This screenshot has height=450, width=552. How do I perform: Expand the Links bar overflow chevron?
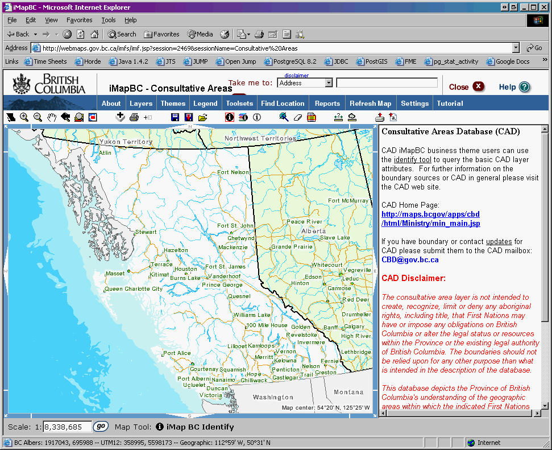(545, 60)
